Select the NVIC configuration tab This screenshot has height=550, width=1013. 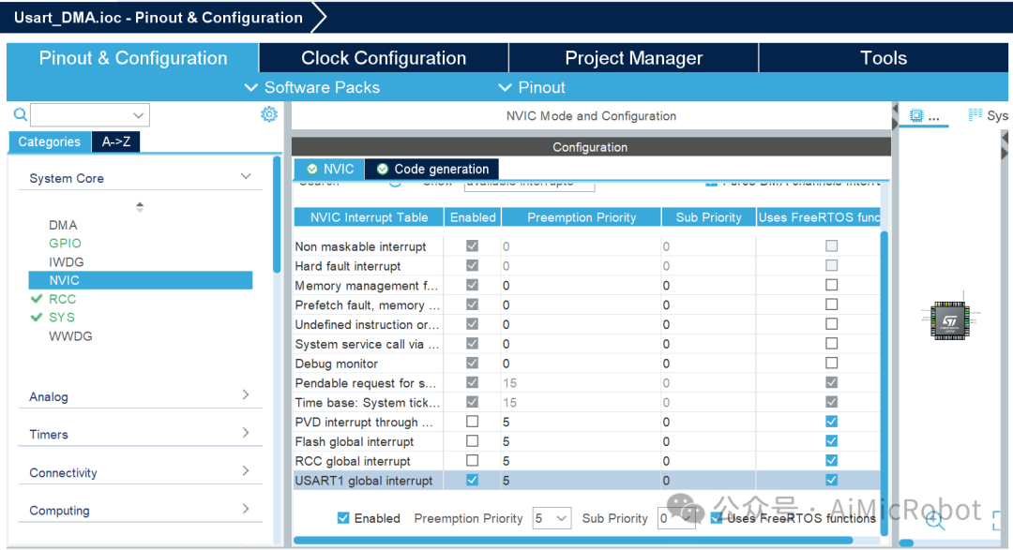329,170
